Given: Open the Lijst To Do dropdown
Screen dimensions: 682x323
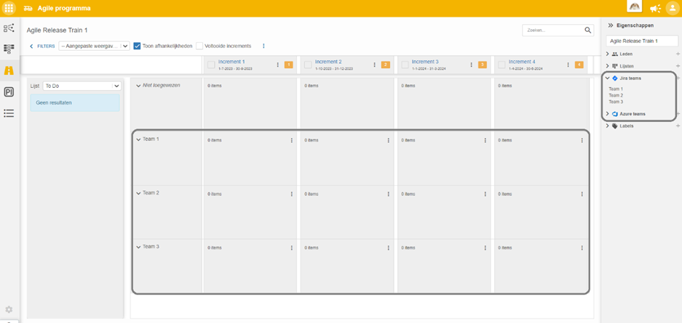Looking at the screenshot, I should click(x=82, y=86).
